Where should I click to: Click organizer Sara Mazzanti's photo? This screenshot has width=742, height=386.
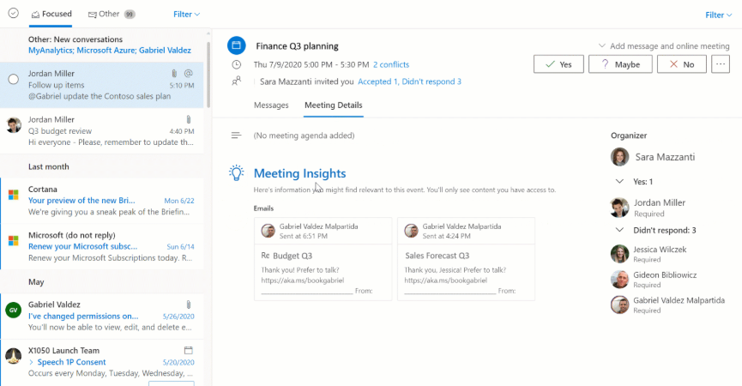pyautogui.click(x=620, y=157)
